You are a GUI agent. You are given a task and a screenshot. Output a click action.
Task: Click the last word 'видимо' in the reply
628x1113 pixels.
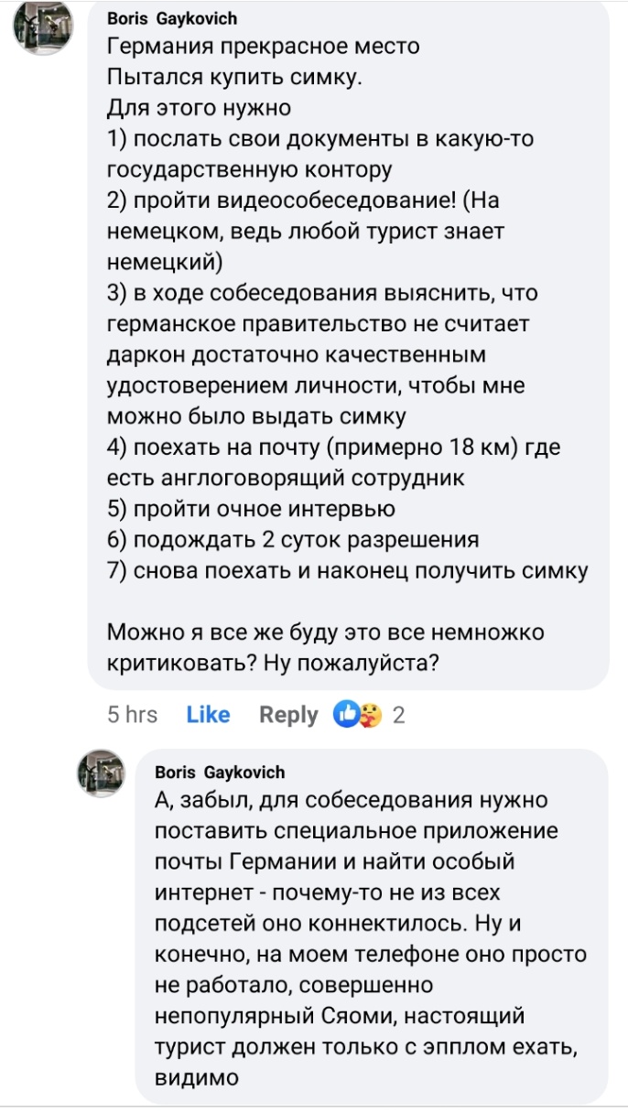(197, 1078)
